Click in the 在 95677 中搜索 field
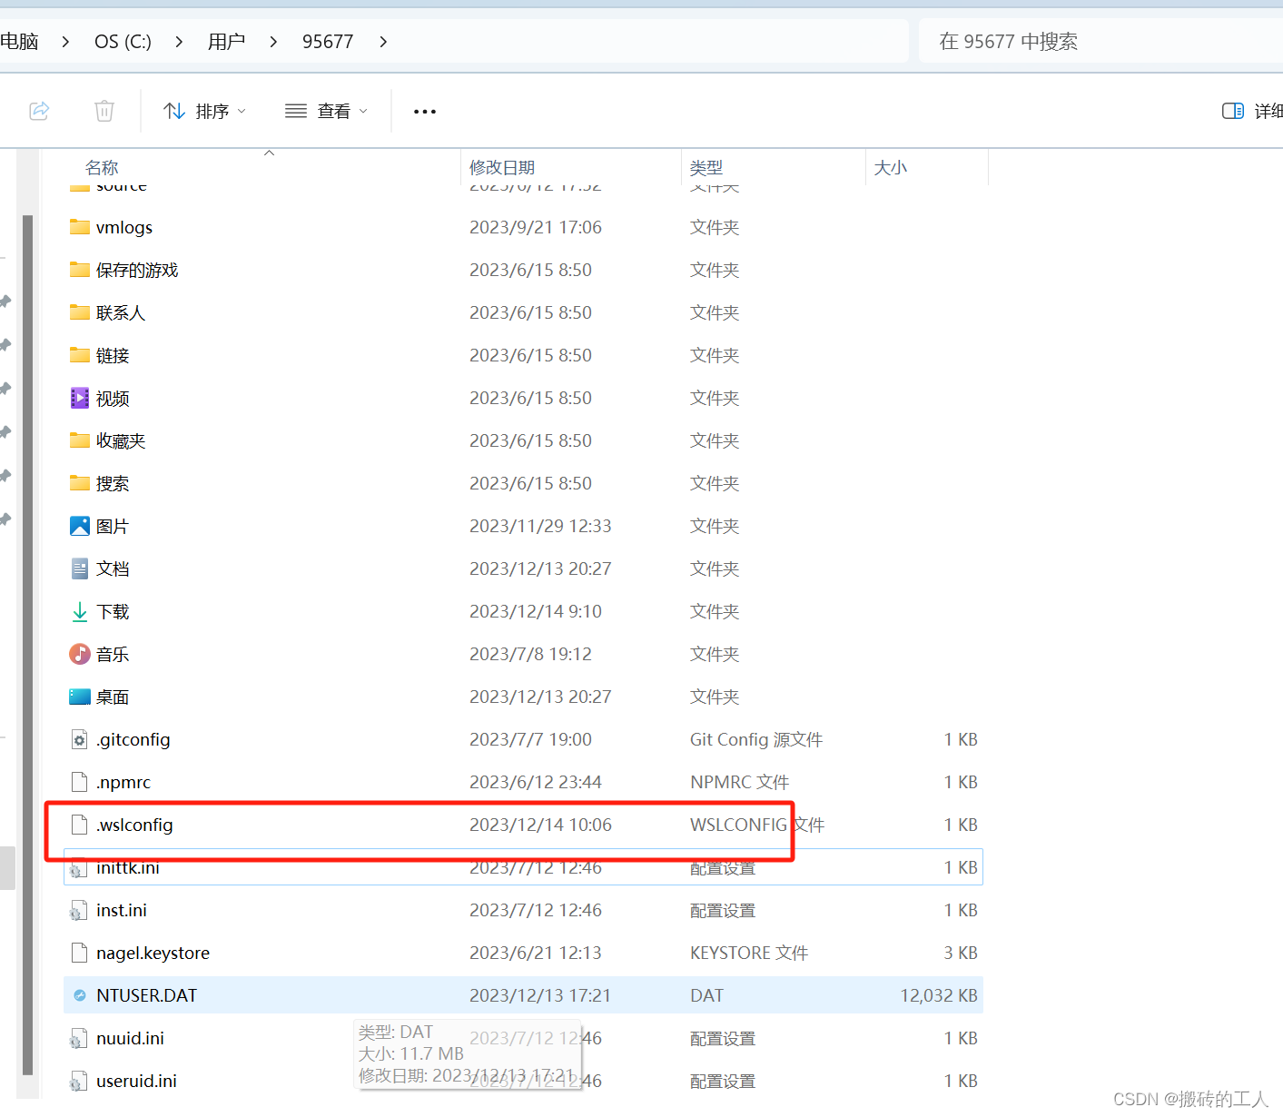1283x1117 pixels. (x=1100, y=41)
